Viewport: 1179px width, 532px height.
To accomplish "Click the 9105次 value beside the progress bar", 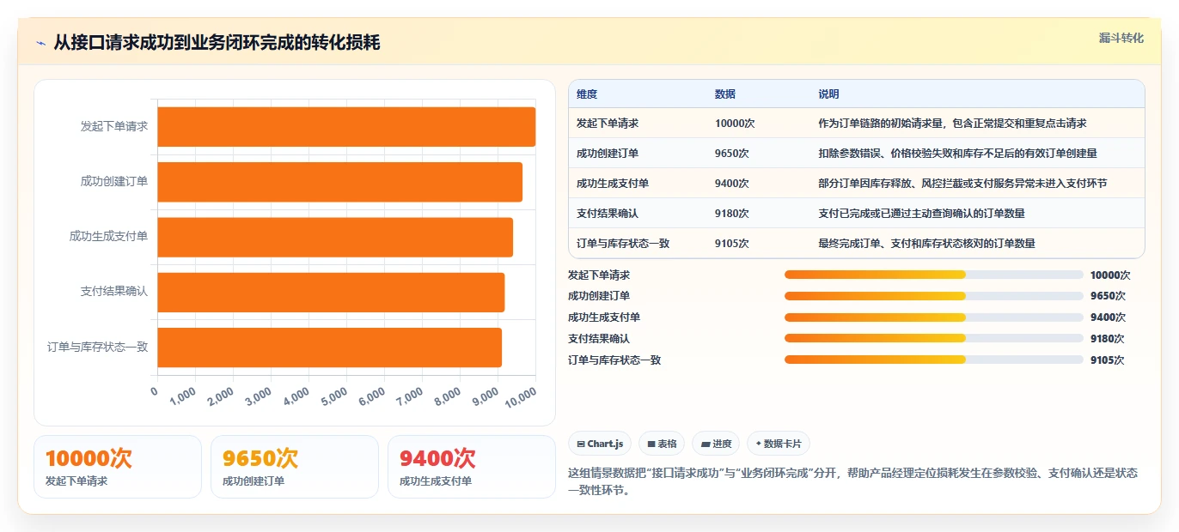I will [1108, 360].
